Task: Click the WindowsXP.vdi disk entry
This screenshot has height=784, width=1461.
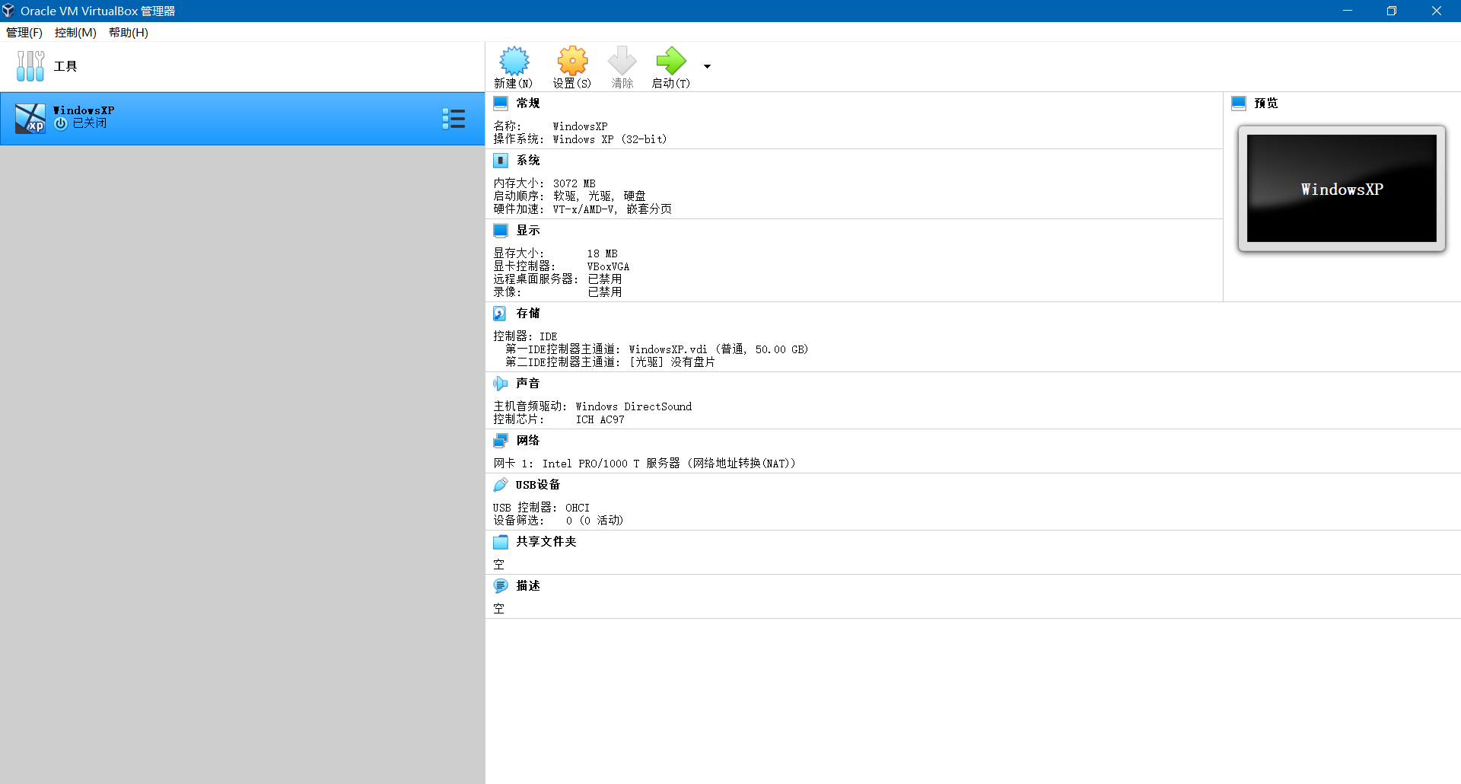Action: click(x=718, y=349)
